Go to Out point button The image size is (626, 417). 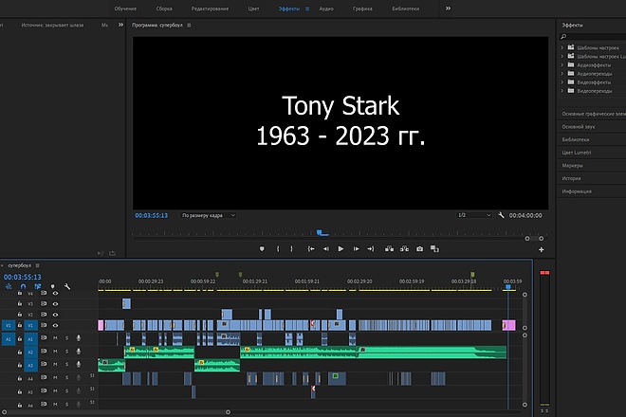(x=371, y=248)
